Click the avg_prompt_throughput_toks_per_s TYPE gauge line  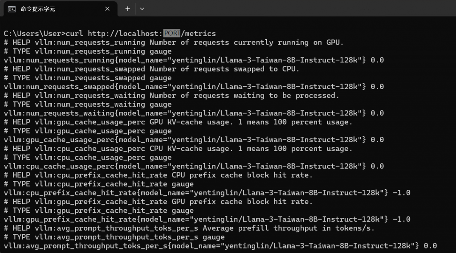[114, 237]
